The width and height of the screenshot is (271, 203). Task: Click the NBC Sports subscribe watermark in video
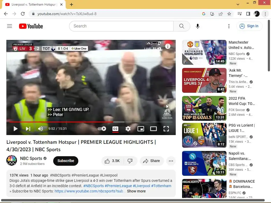pos(167,114)
